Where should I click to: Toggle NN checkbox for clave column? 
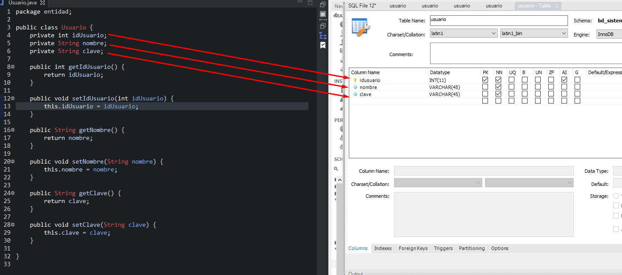[498, 94]
